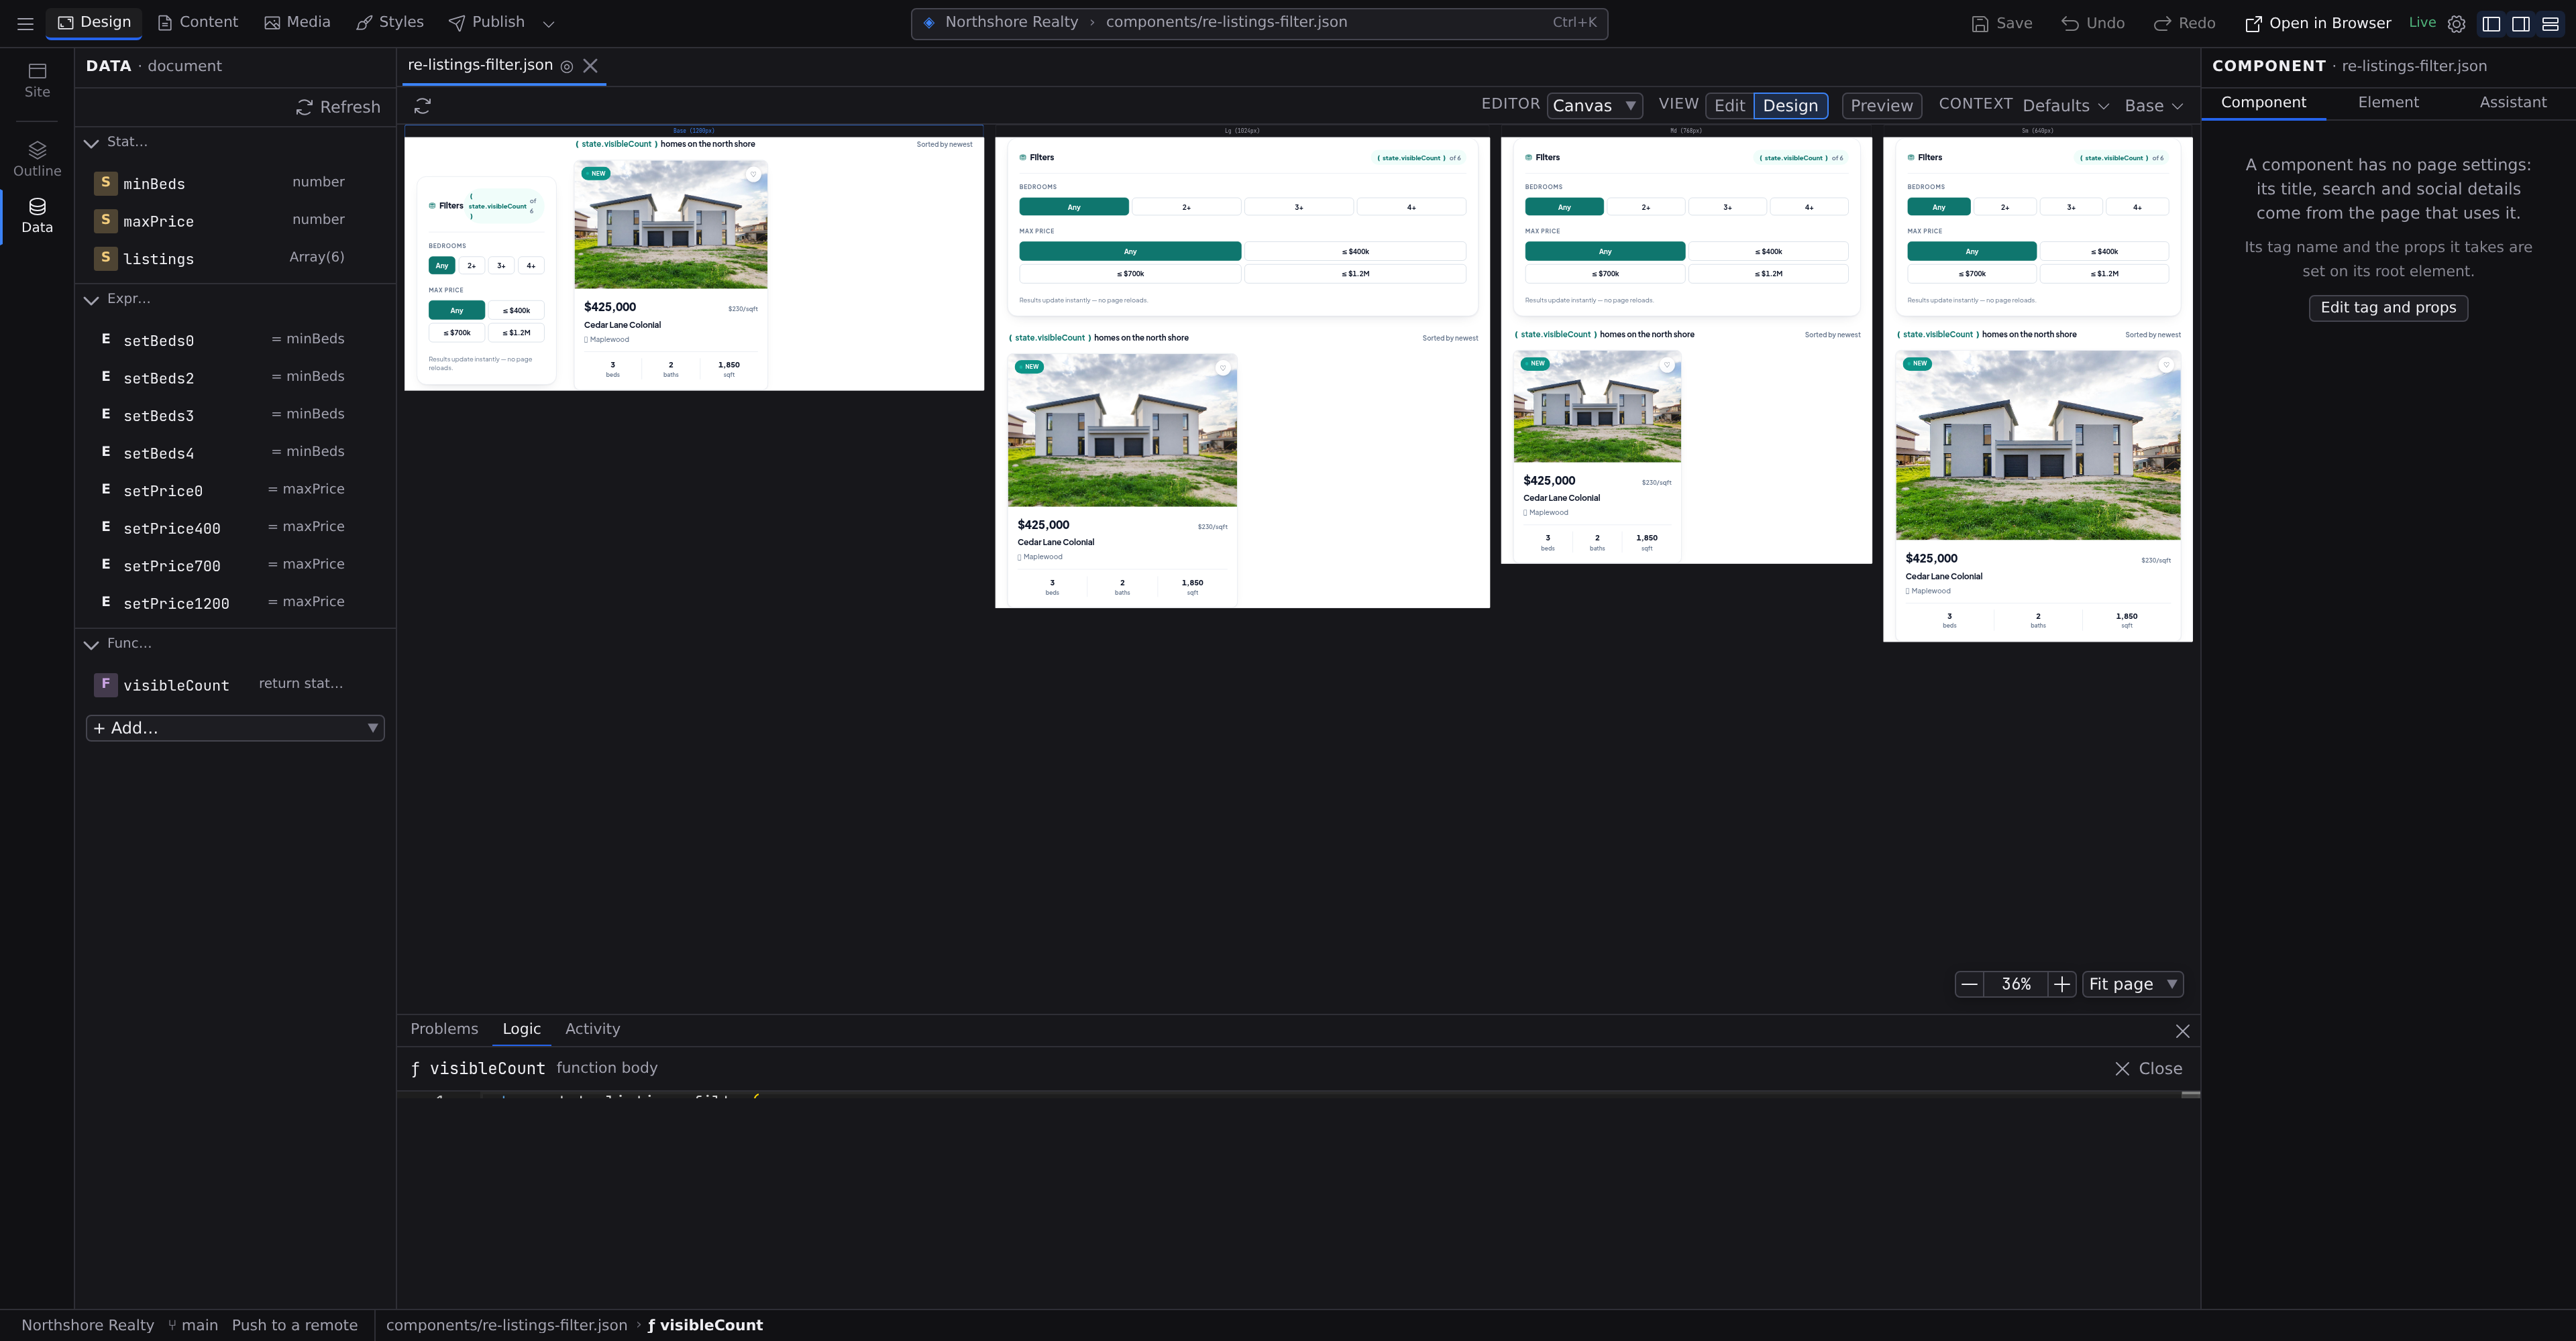Select the maxPrice state variable
The image size is (2576, 1341).
coord(235,221)
